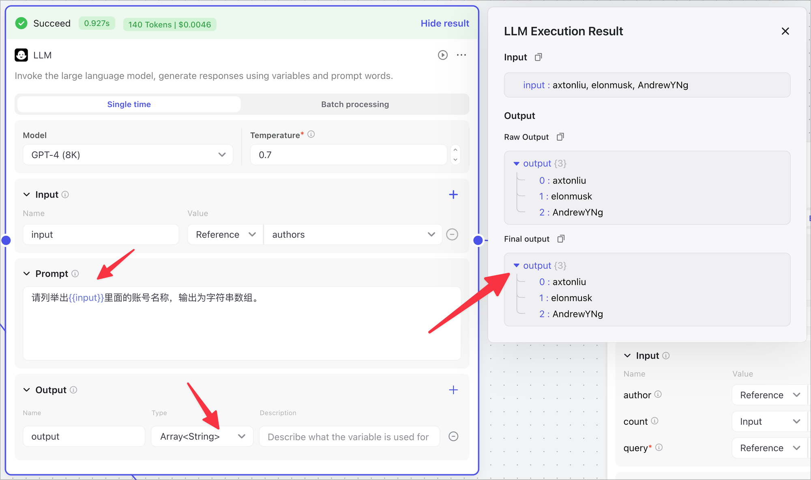Copy the Final output content

pos(561,239)
